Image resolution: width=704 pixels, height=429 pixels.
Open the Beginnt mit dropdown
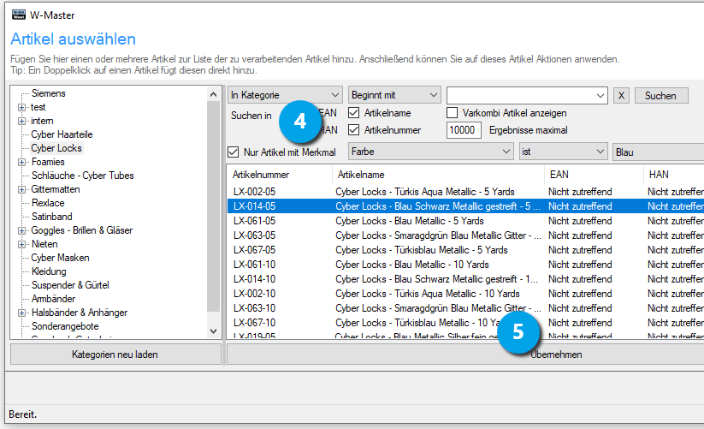[394, 95]
